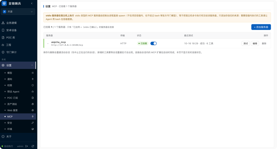Open the 关于 page
The height and width of the screenshot is (149, 277).
pyautogui.click(x=18, y=136)
